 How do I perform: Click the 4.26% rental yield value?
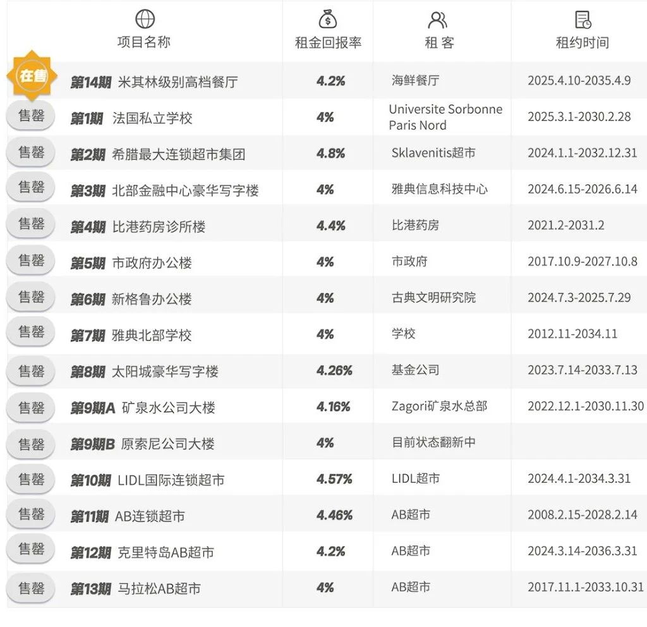click(334, 370)
